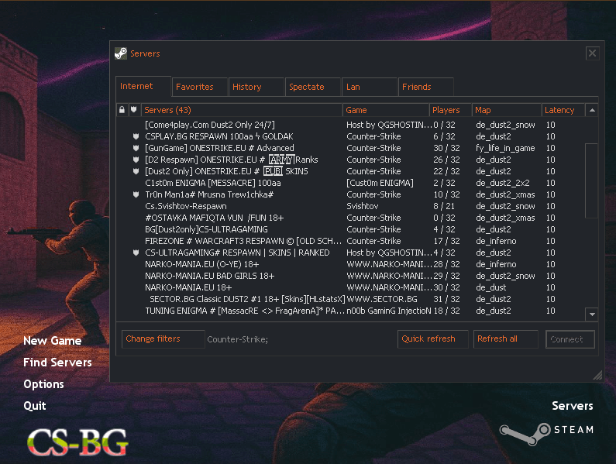Click the 8 / 21 players cell
Image resolution: width=616 pixels, height=464 pixels.
tap(444, 206)
